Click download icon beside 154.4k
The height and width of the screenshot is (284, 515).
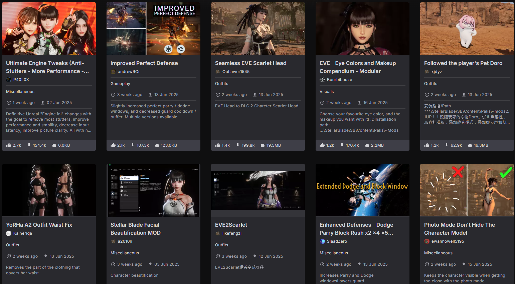[29, 145]
